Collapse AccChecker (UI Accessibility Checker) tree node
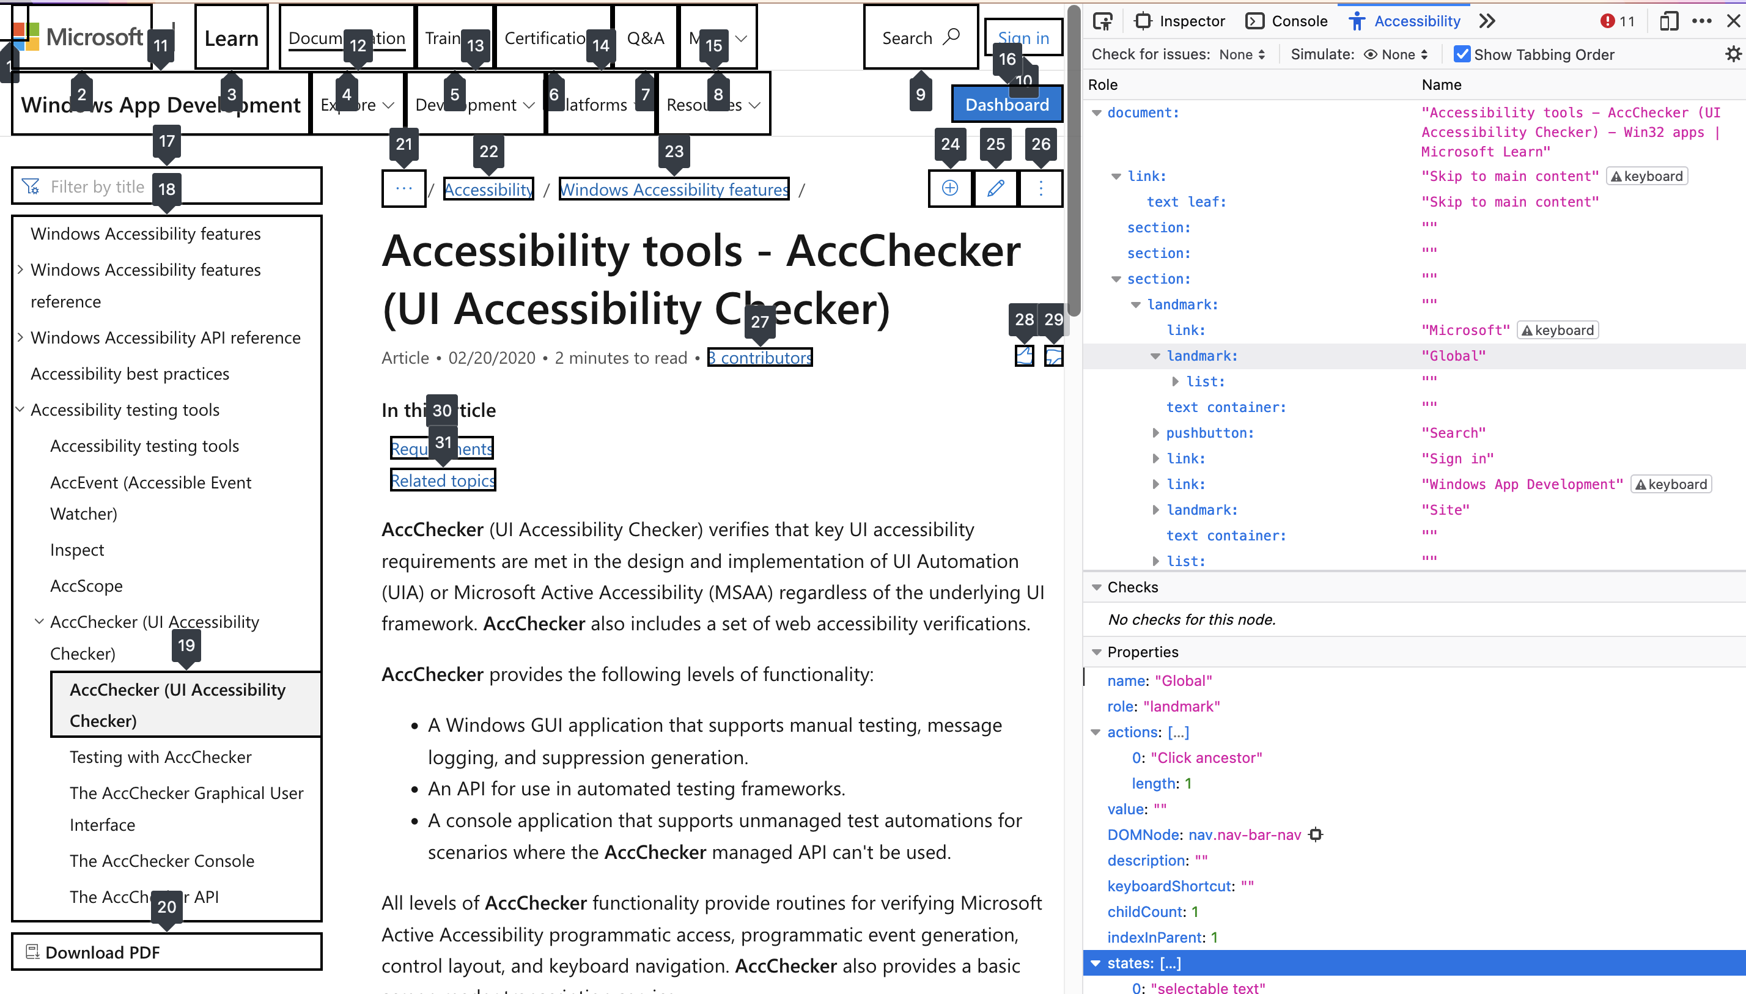This screenshot has height=994, width=1746. tap(40, 622)
